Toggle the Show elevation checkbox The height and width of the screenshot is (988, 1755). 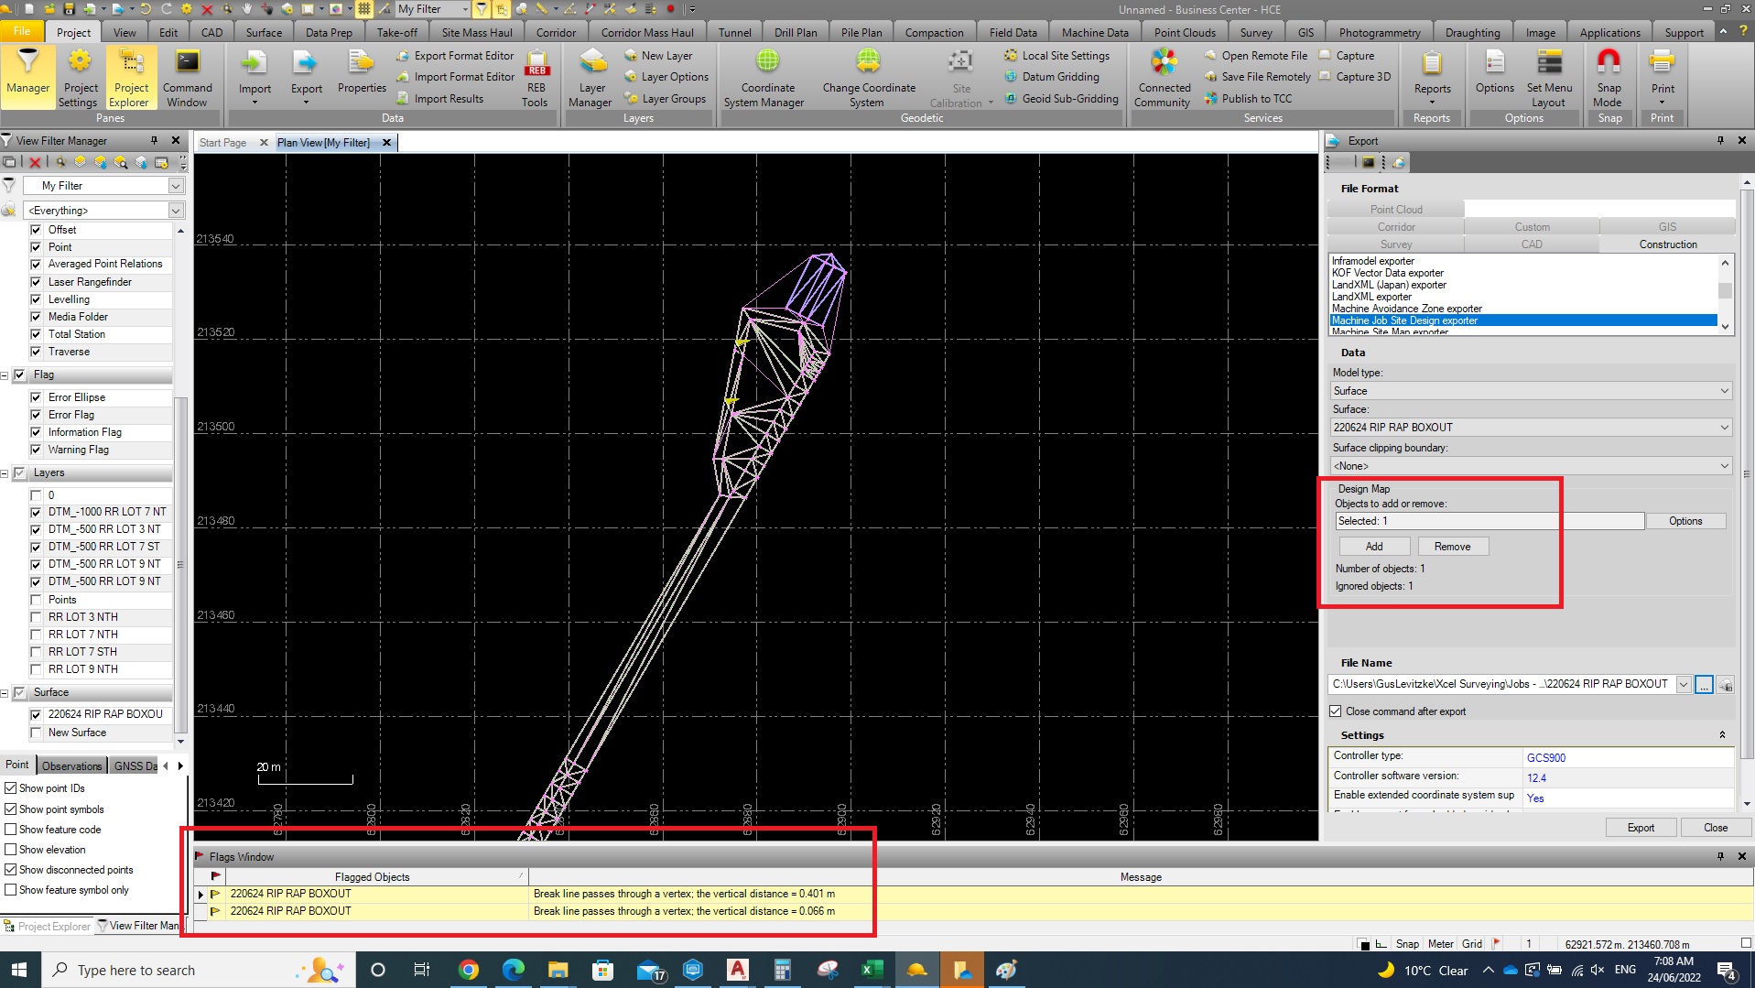pos(11,850)
